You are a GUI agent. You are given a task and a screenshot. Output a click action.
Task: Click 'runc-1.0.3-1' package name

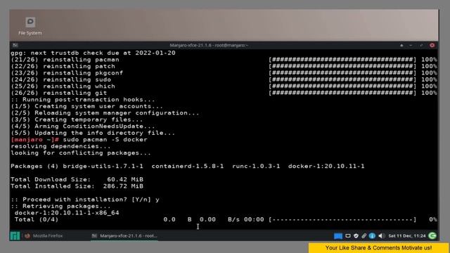(256, 166)
